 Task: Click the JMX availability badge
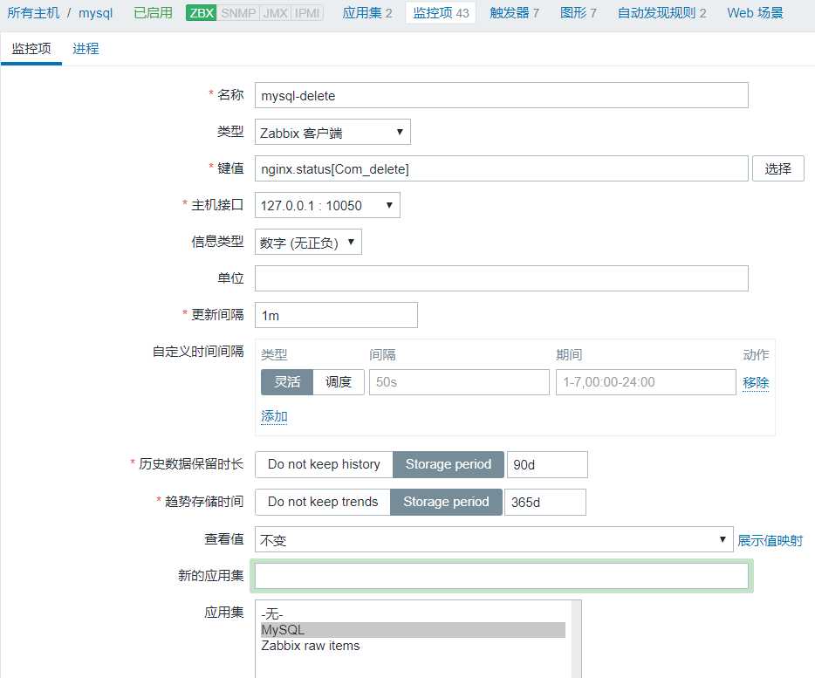click(275, 13)
